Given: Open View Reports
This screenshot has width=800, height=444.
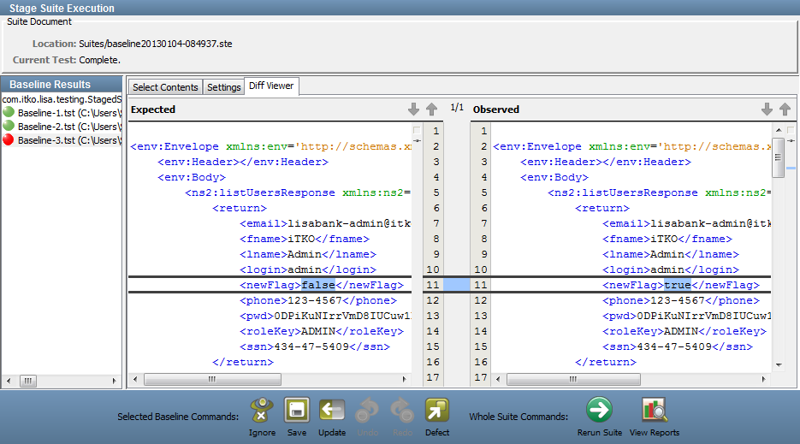Looking at the screenshot, I should click(x=655, y=411).
